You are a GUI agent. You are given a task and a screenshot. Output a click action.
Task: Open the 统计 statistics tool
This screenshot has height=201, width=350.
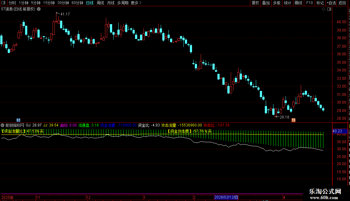(x=287, y=3)
